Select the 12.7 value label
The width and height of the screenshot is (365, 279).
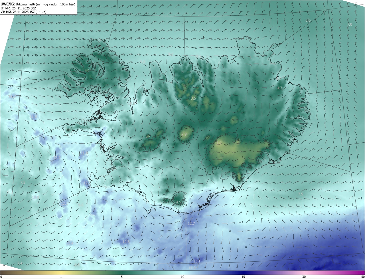click(x=191, y=223)
